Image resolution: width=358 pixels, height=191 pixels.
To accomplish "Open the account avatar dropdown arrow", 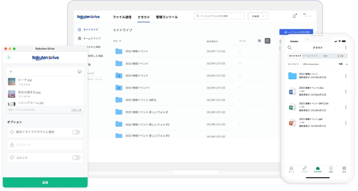I will (x=310, y=16).
